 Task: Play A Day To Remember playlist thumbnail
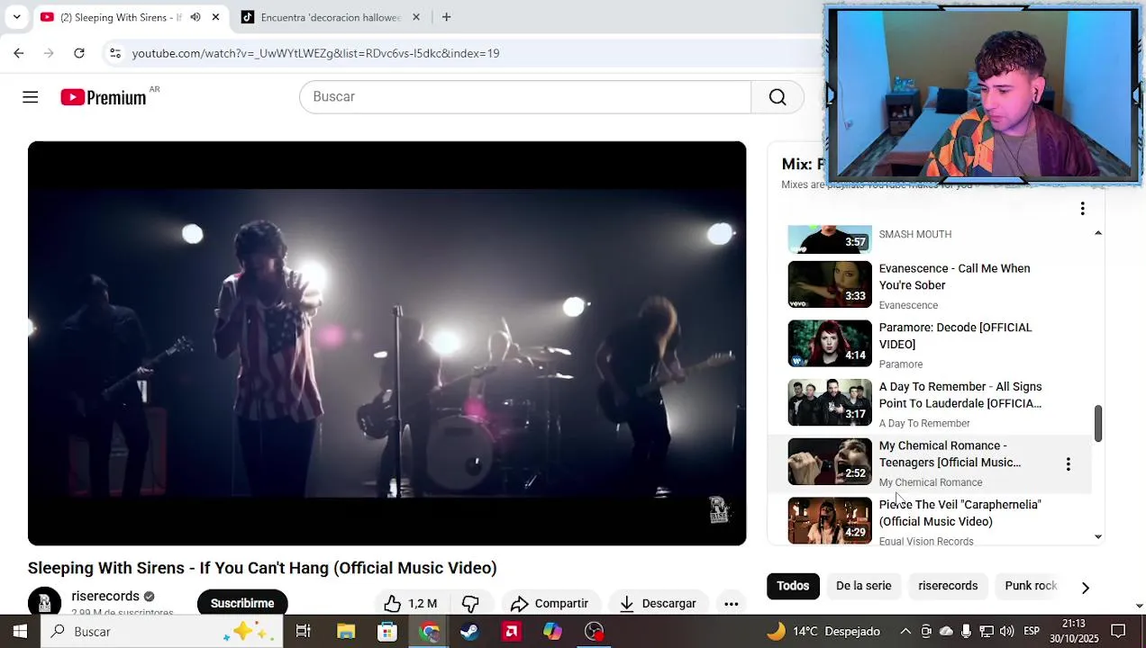[x=830, y=402]
